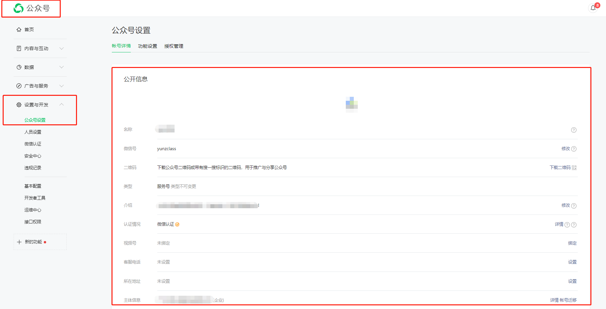The width and height of the screenshot is (606, 309).
Task: Click the notification bell icon
Action: coord(593,8)
